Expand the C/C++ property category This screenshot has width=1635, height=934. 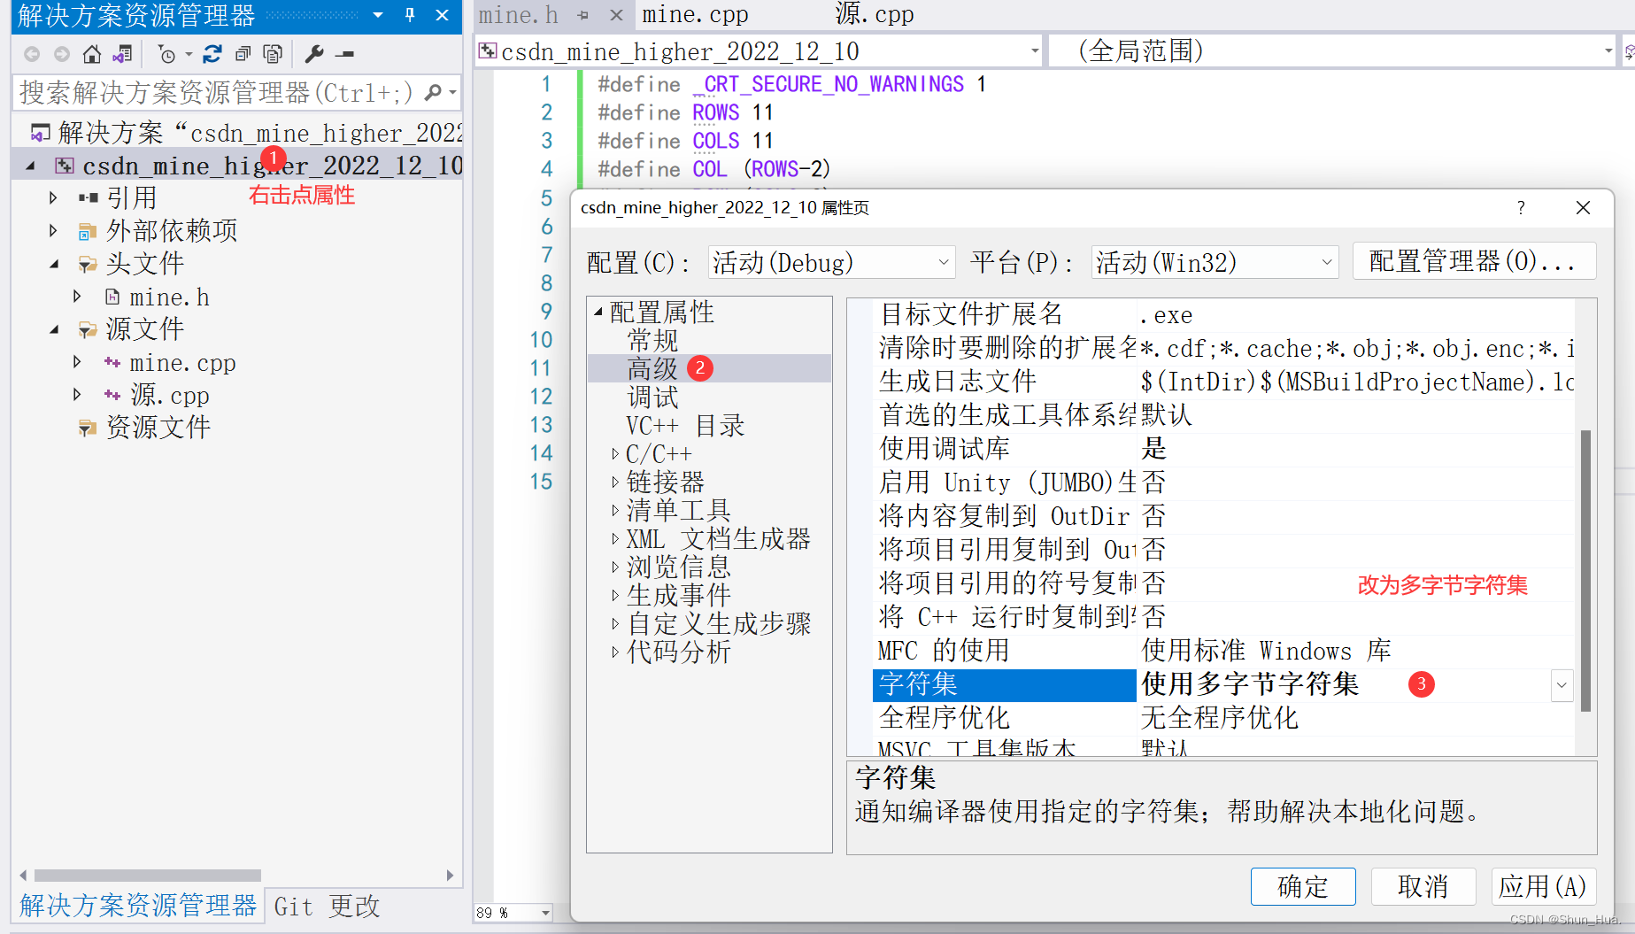point(615,454)
